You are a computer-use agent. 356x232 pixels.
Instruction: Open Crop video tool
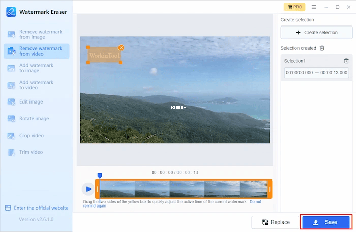(x=36, y=136)
